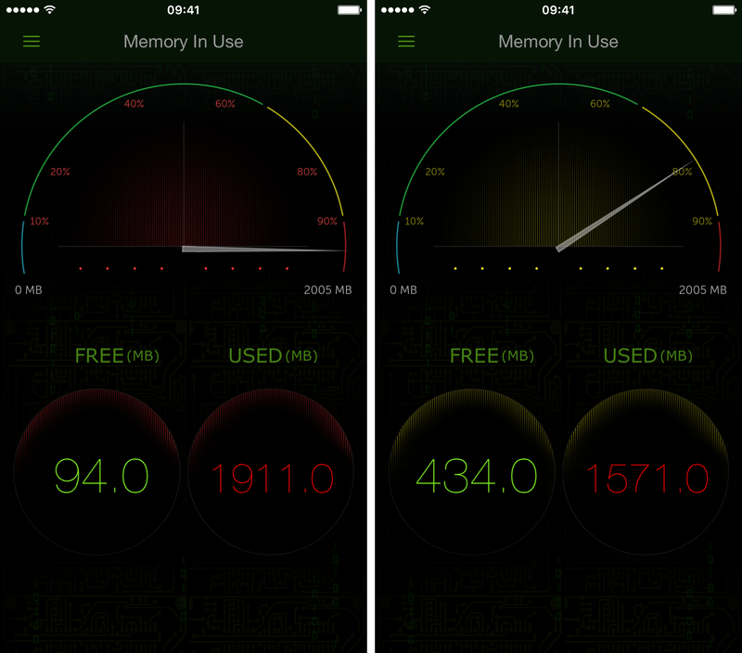Tap the gauge needle on the left screen

(x=263, y=249)
